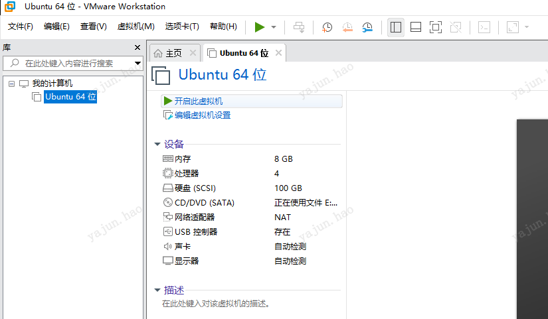Open the stretch display dropdown arrow
548x319 pixels.
tap(527, 27)
